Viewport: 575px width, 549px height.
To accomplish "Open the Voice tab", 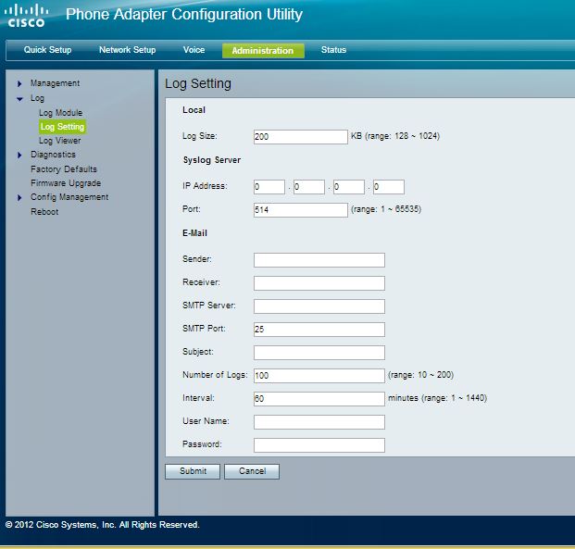I will (194, 50).
